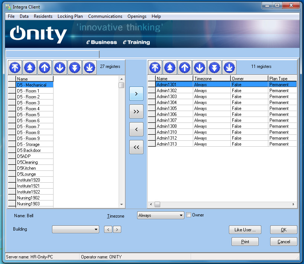Click the jump-to-last icon above the right list
The width and height of the screenshot is (304, 264).
(229, 67)
